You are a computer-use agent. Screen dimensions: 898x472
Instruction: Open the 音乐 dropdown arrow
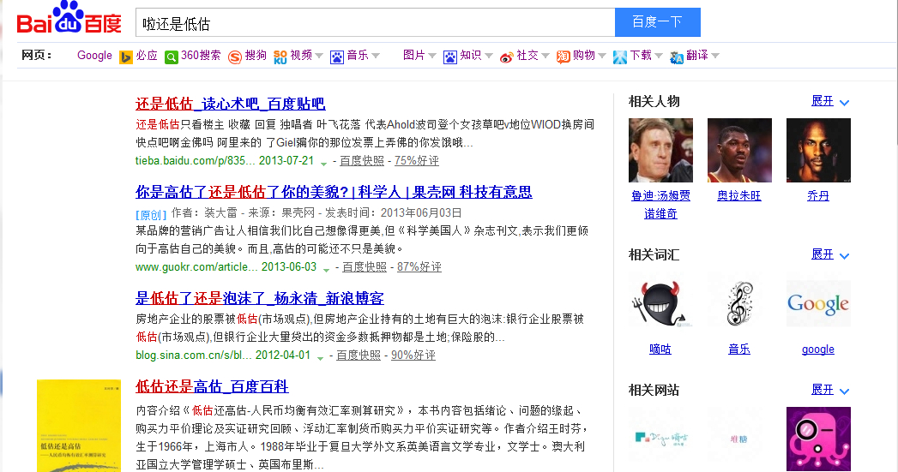click(x=376, y=56)
